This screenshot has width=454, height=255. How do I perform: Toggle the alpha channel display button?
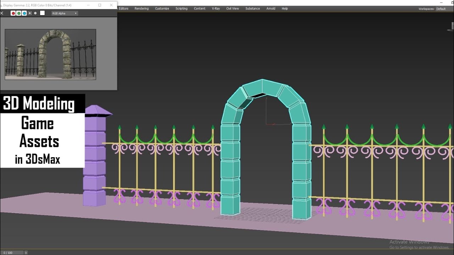(x=30, y=13)
